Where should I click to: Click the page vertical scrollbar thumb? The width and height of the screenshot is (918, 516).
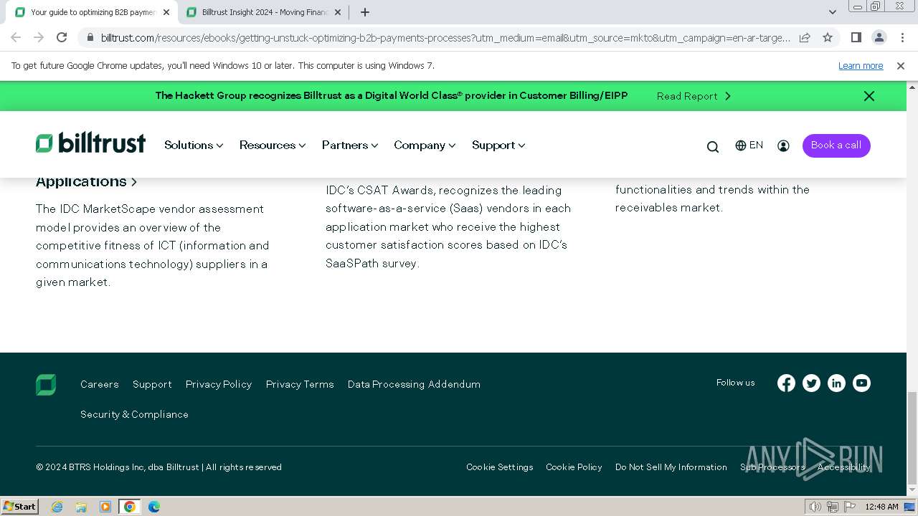coord(912,439)
